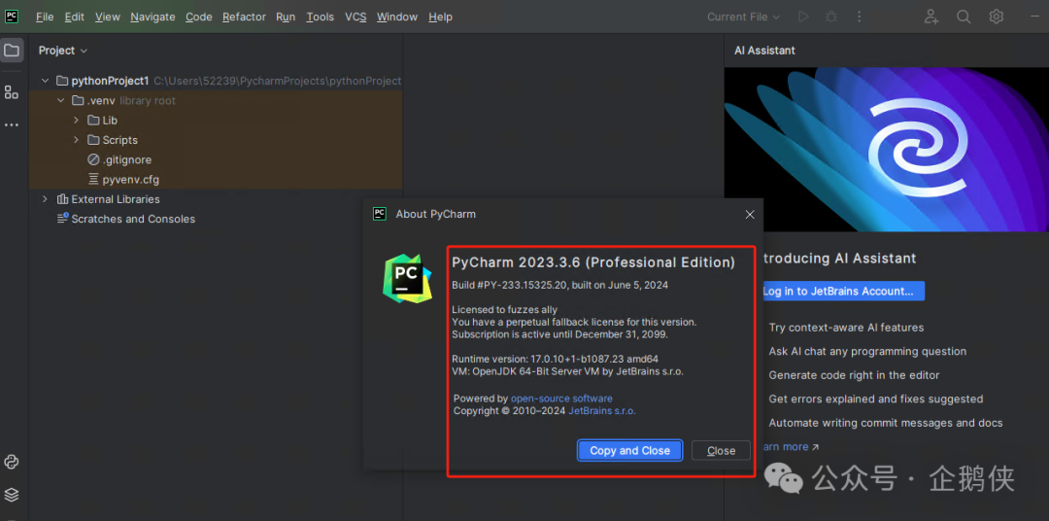Select the .venv library root folder

pyautogui.click(x=216, y=100)
